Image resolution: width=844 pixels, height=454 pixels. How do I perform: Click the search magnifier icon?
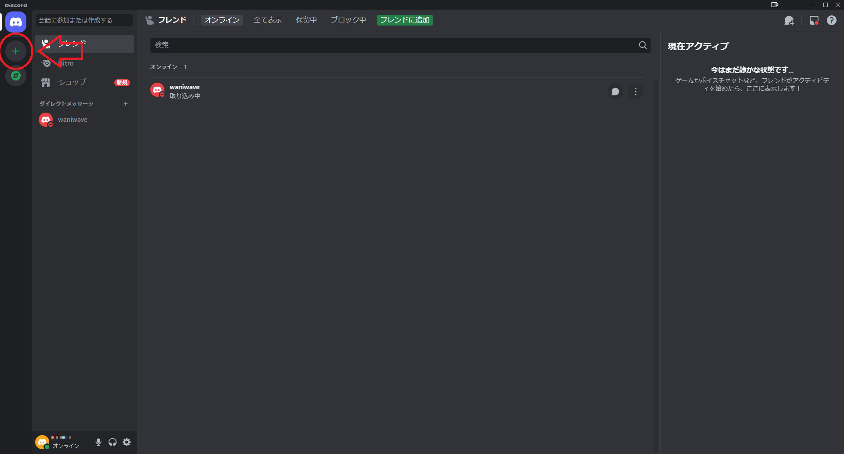tap(643, 45)
